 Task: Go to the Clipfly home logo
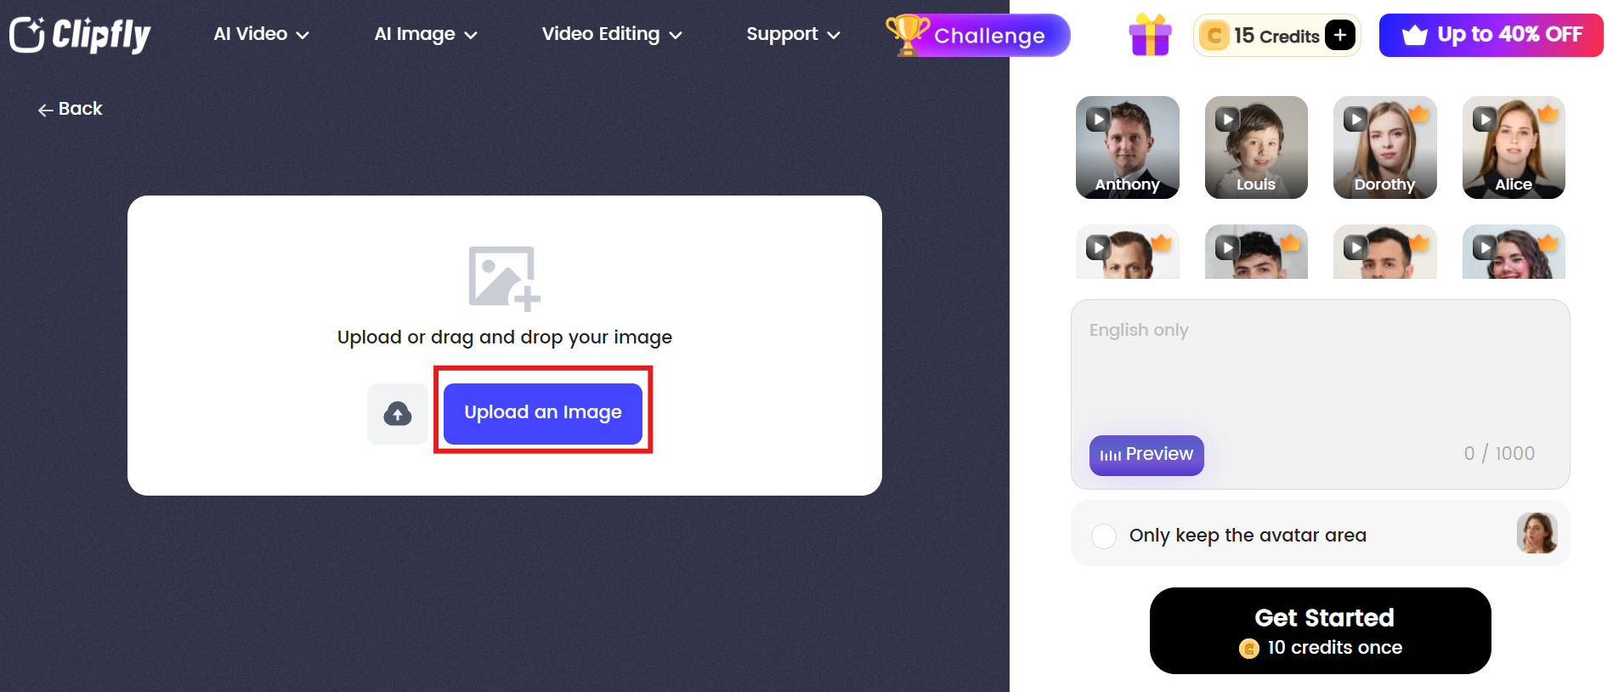pyautogui.click(x=80, y=35)
